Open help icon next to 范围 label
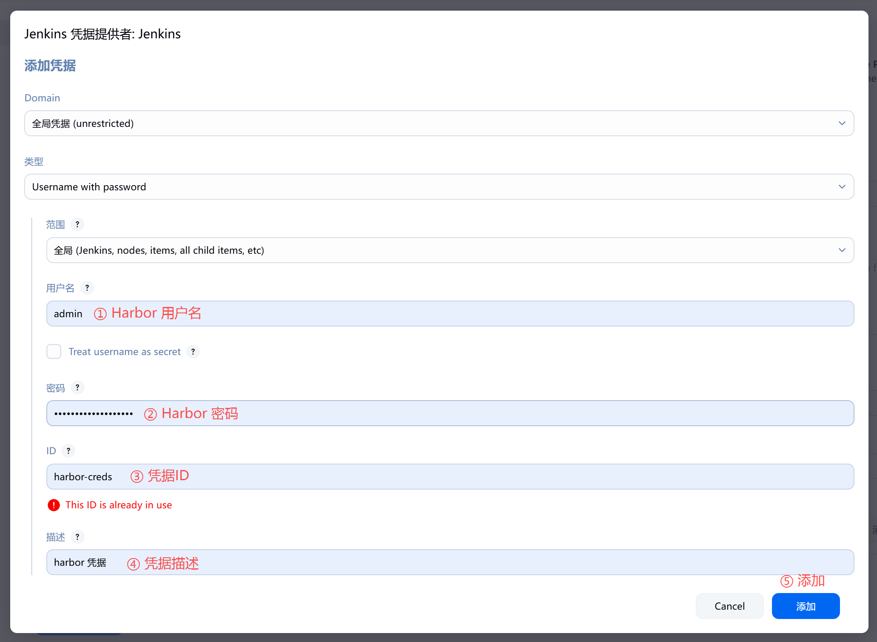 77,224
